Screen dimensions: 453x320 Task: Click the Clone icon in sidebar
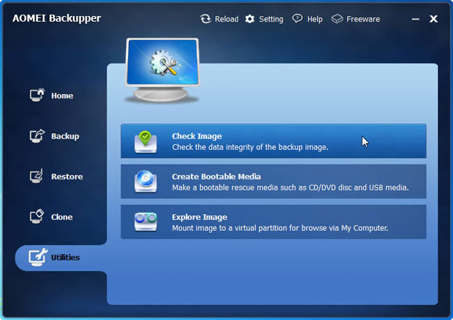tap(37, 217)
